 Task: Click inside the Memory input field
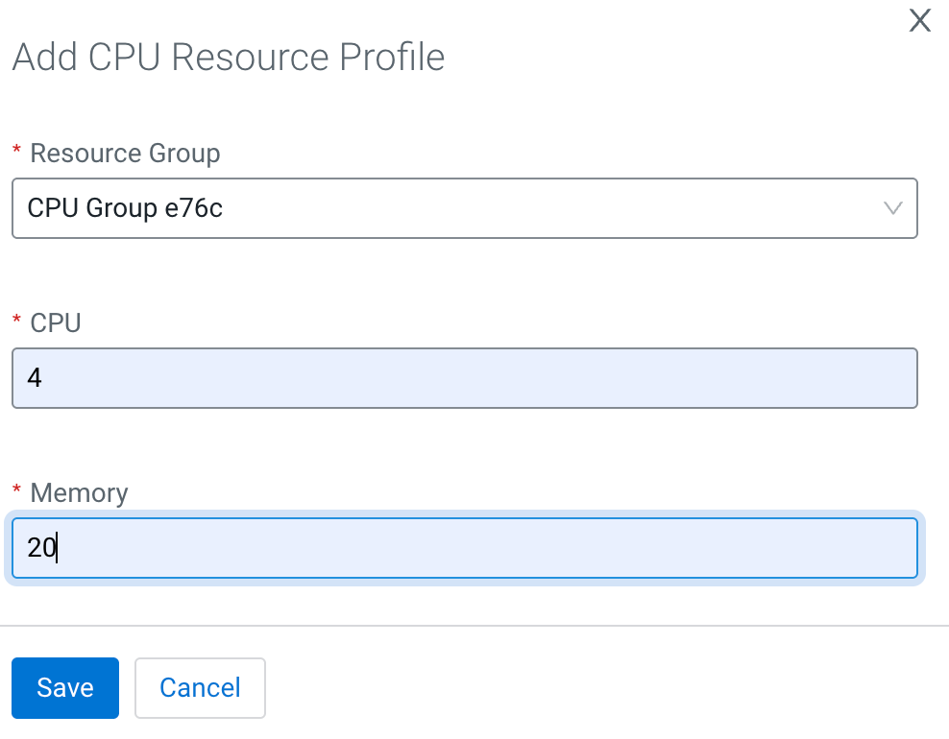464,549
